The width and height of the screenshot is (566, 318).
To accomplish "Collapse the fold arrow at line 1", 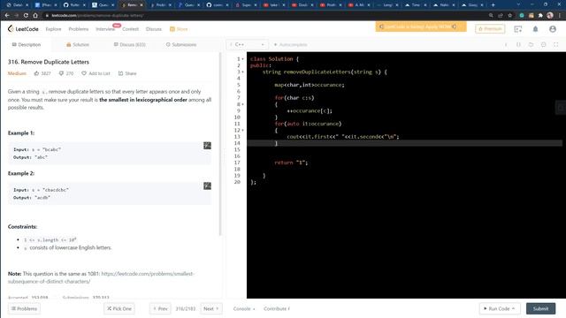I will tap(242, 59).
